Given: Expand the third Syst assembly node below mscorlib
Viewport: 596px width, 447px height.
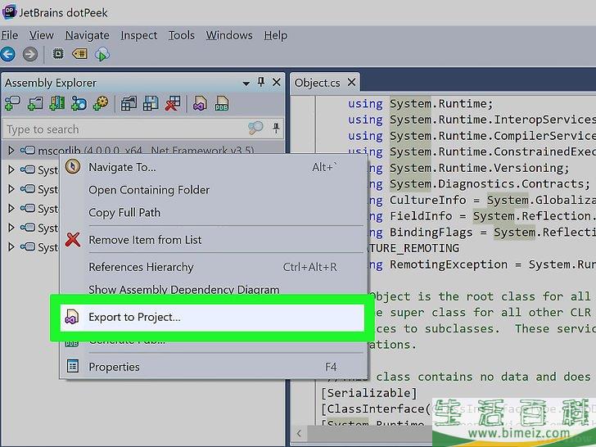Looking at the screenshot, I should click(11, 208).
